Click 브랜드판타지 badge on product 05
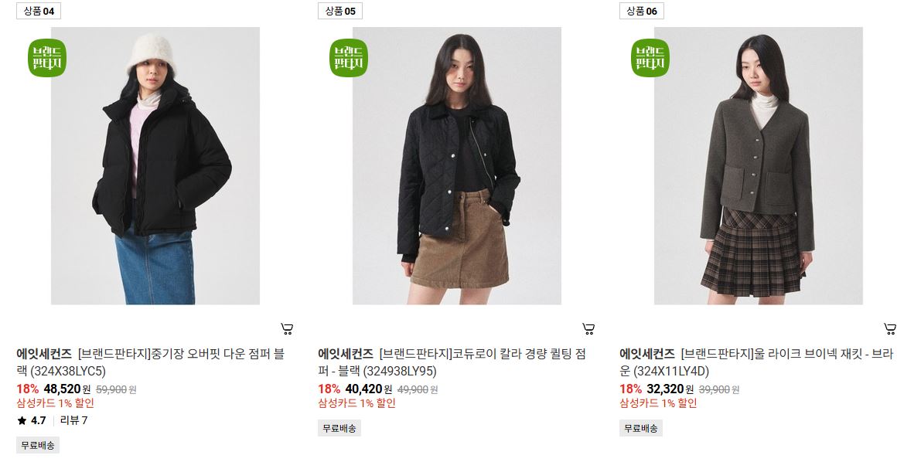The width and height of the screenshot is (897, 462). tap(349, 58)
